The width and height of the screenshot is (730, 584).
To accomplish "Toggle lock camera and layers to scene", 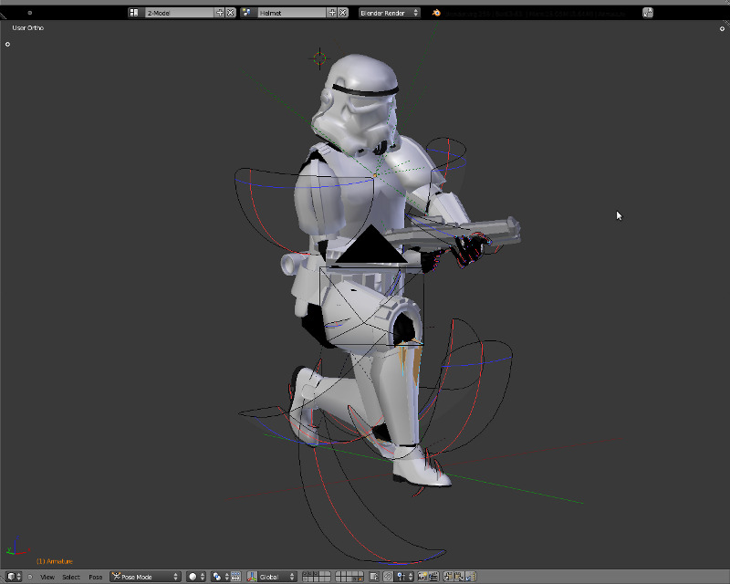I will [374, 577].
